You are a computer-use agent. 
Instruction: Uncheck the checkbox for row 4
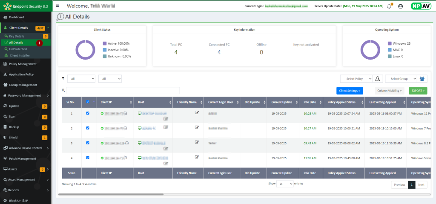(88, 158)
